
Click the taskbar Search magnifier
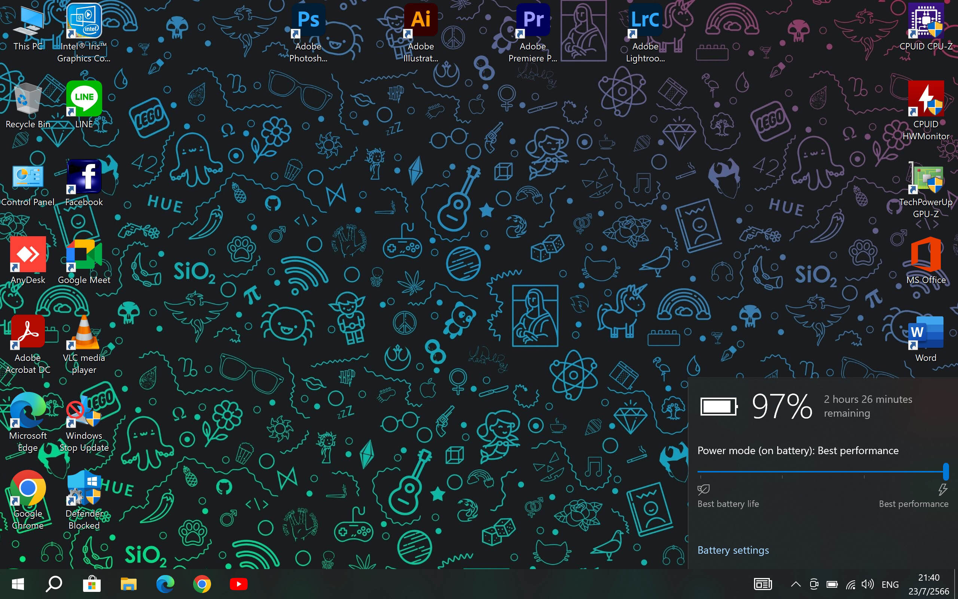(54, 584)
